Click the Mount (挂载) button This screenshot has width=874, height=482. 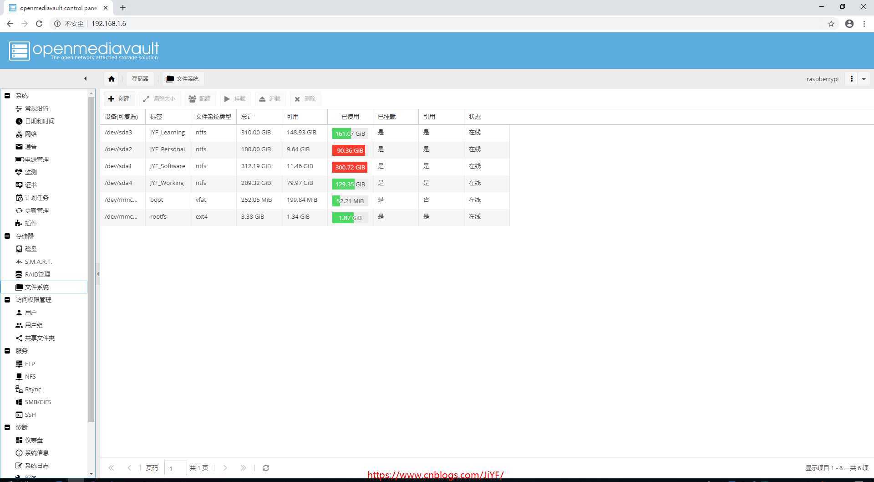point(235,99)
